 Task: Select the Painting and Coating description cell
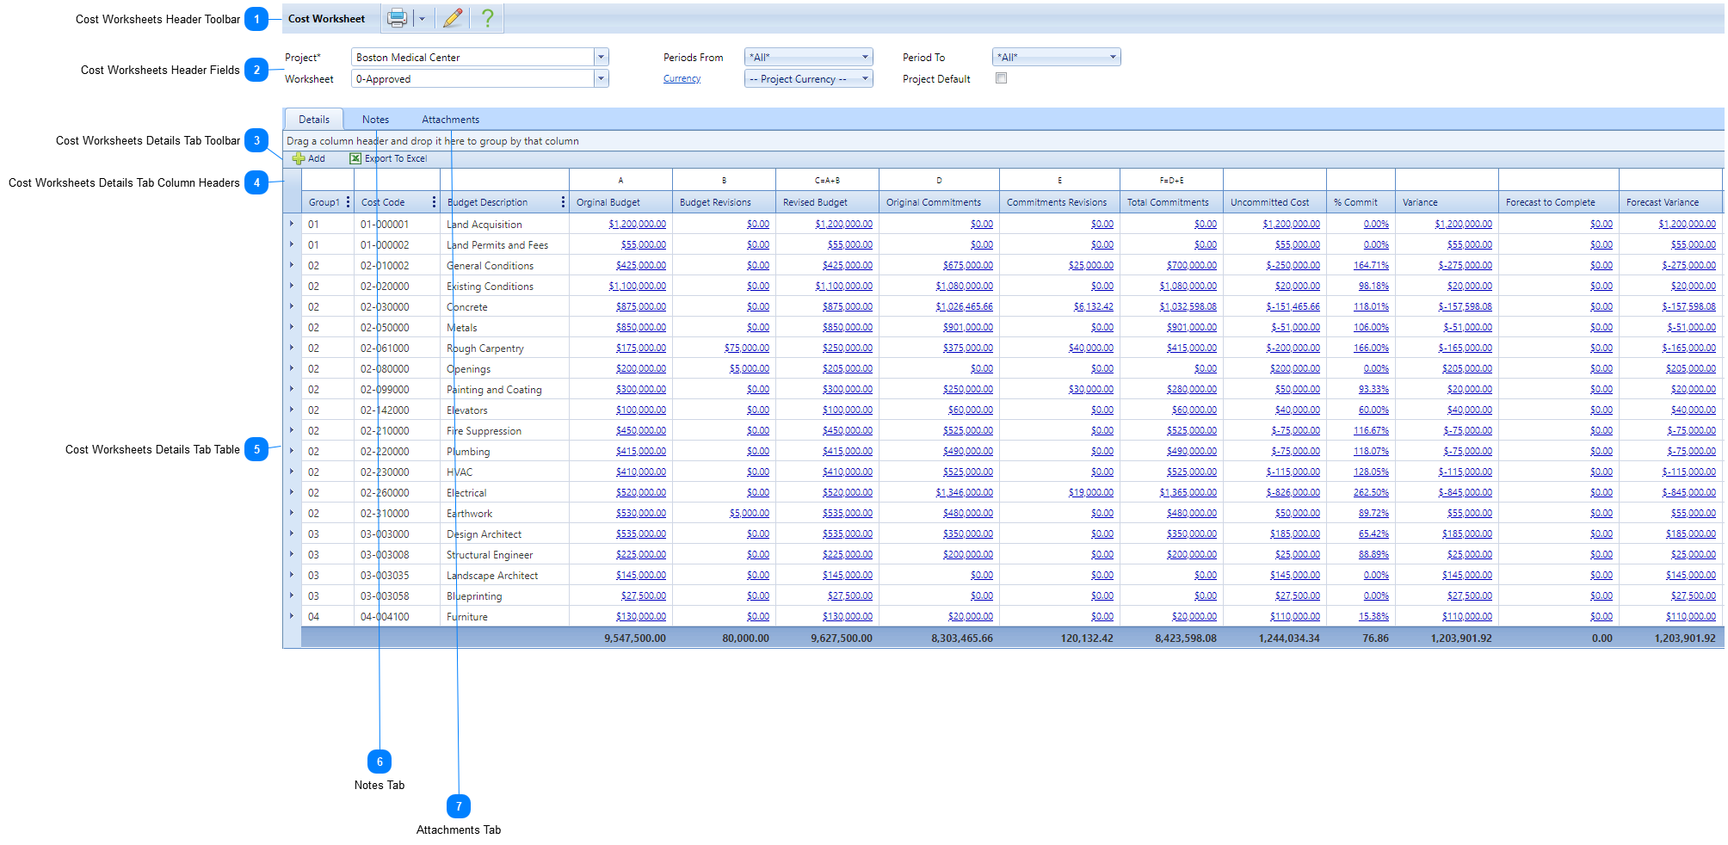click(504, 389)
